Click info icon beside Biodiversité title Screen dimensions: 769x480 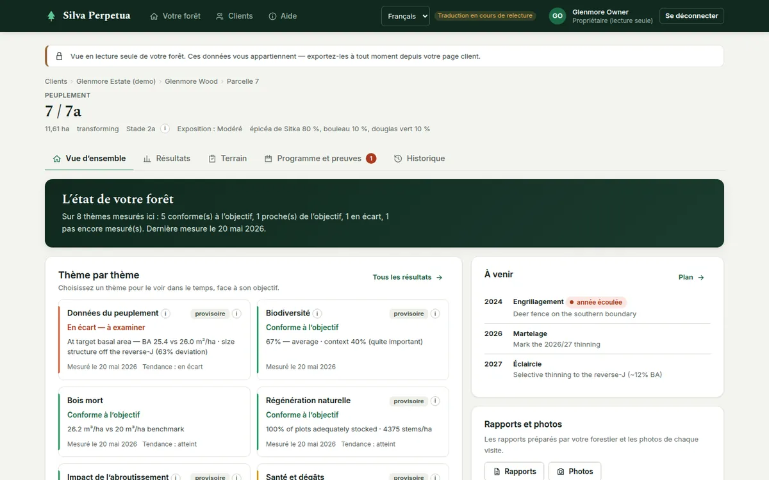coord(317,314)
